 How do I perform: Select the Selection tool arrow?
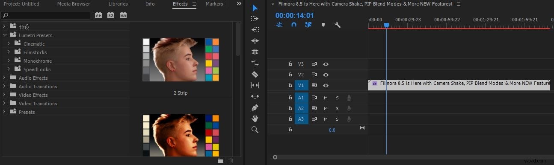coord(255,8)
